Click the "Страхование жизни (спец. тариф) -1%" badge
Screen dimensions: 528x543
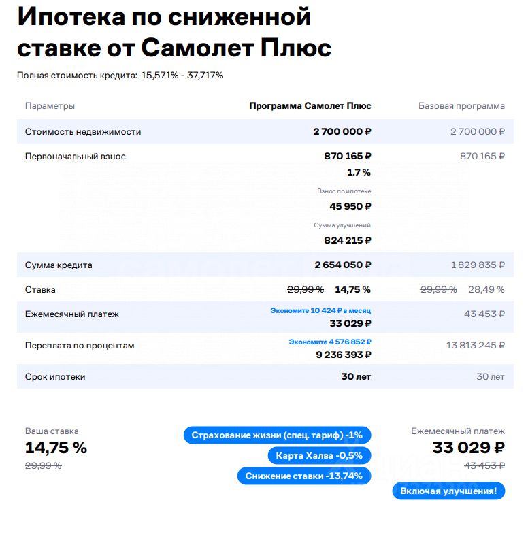[x=277, y=435]
